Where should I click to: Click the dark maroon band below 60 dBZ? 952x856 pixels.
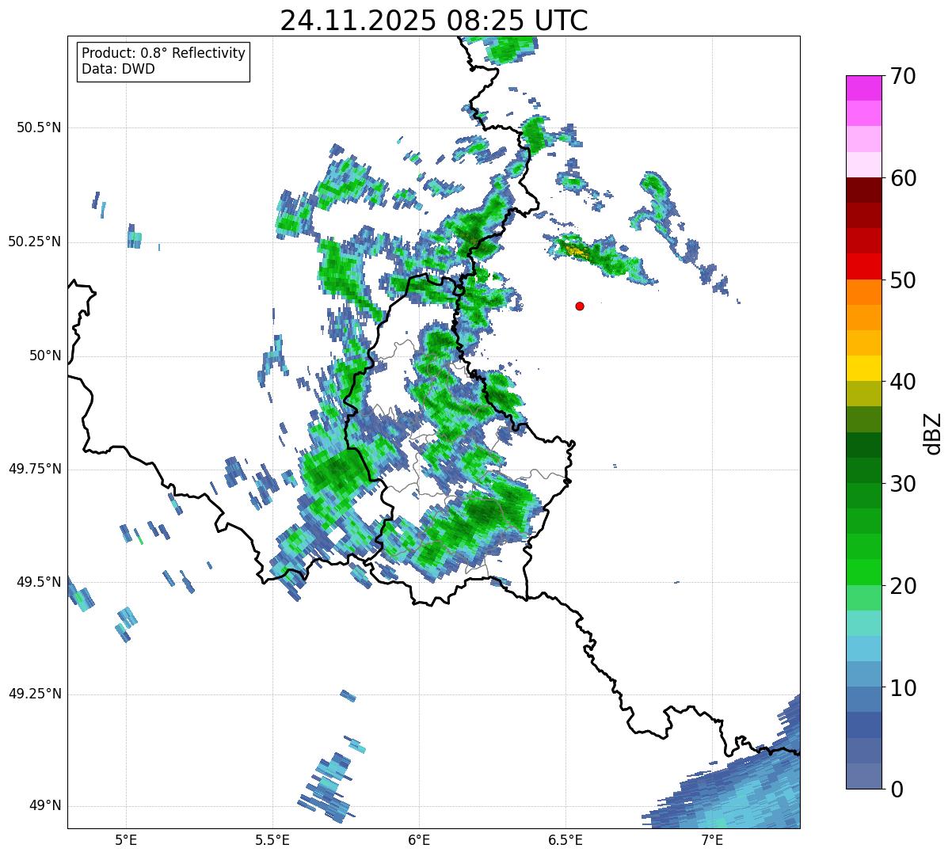pyautogui.click(x=864, y=190)
